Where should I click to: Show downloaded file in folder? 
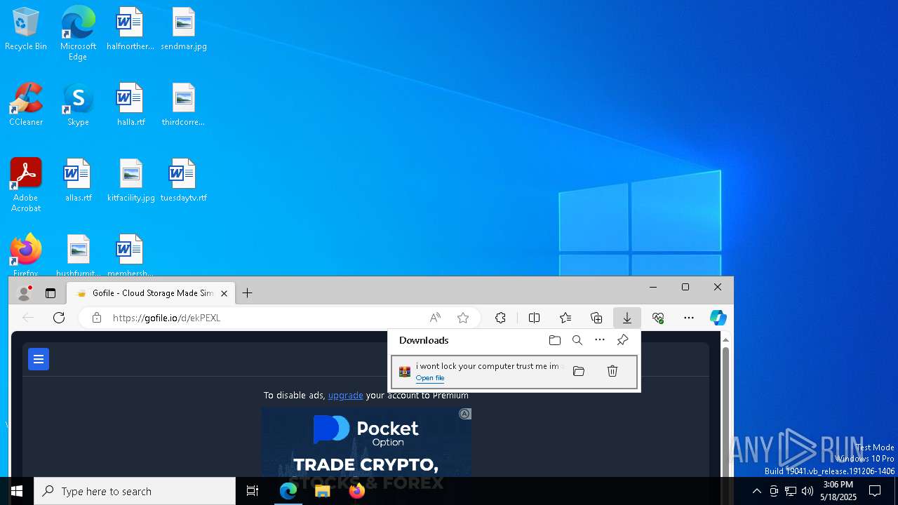coord(579,371)
